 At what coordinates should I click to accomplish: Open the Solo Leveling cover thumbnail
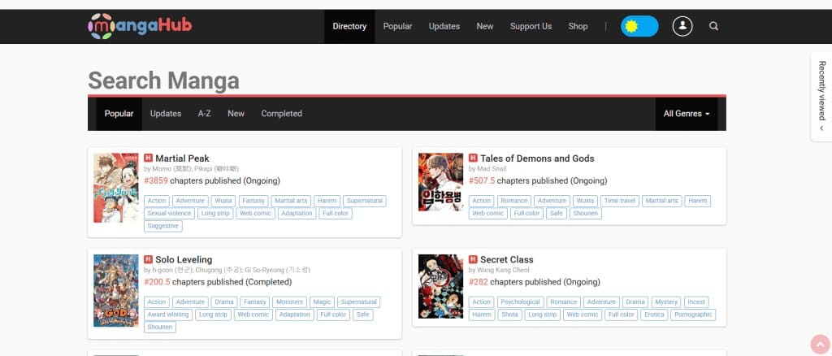(115, 290)
